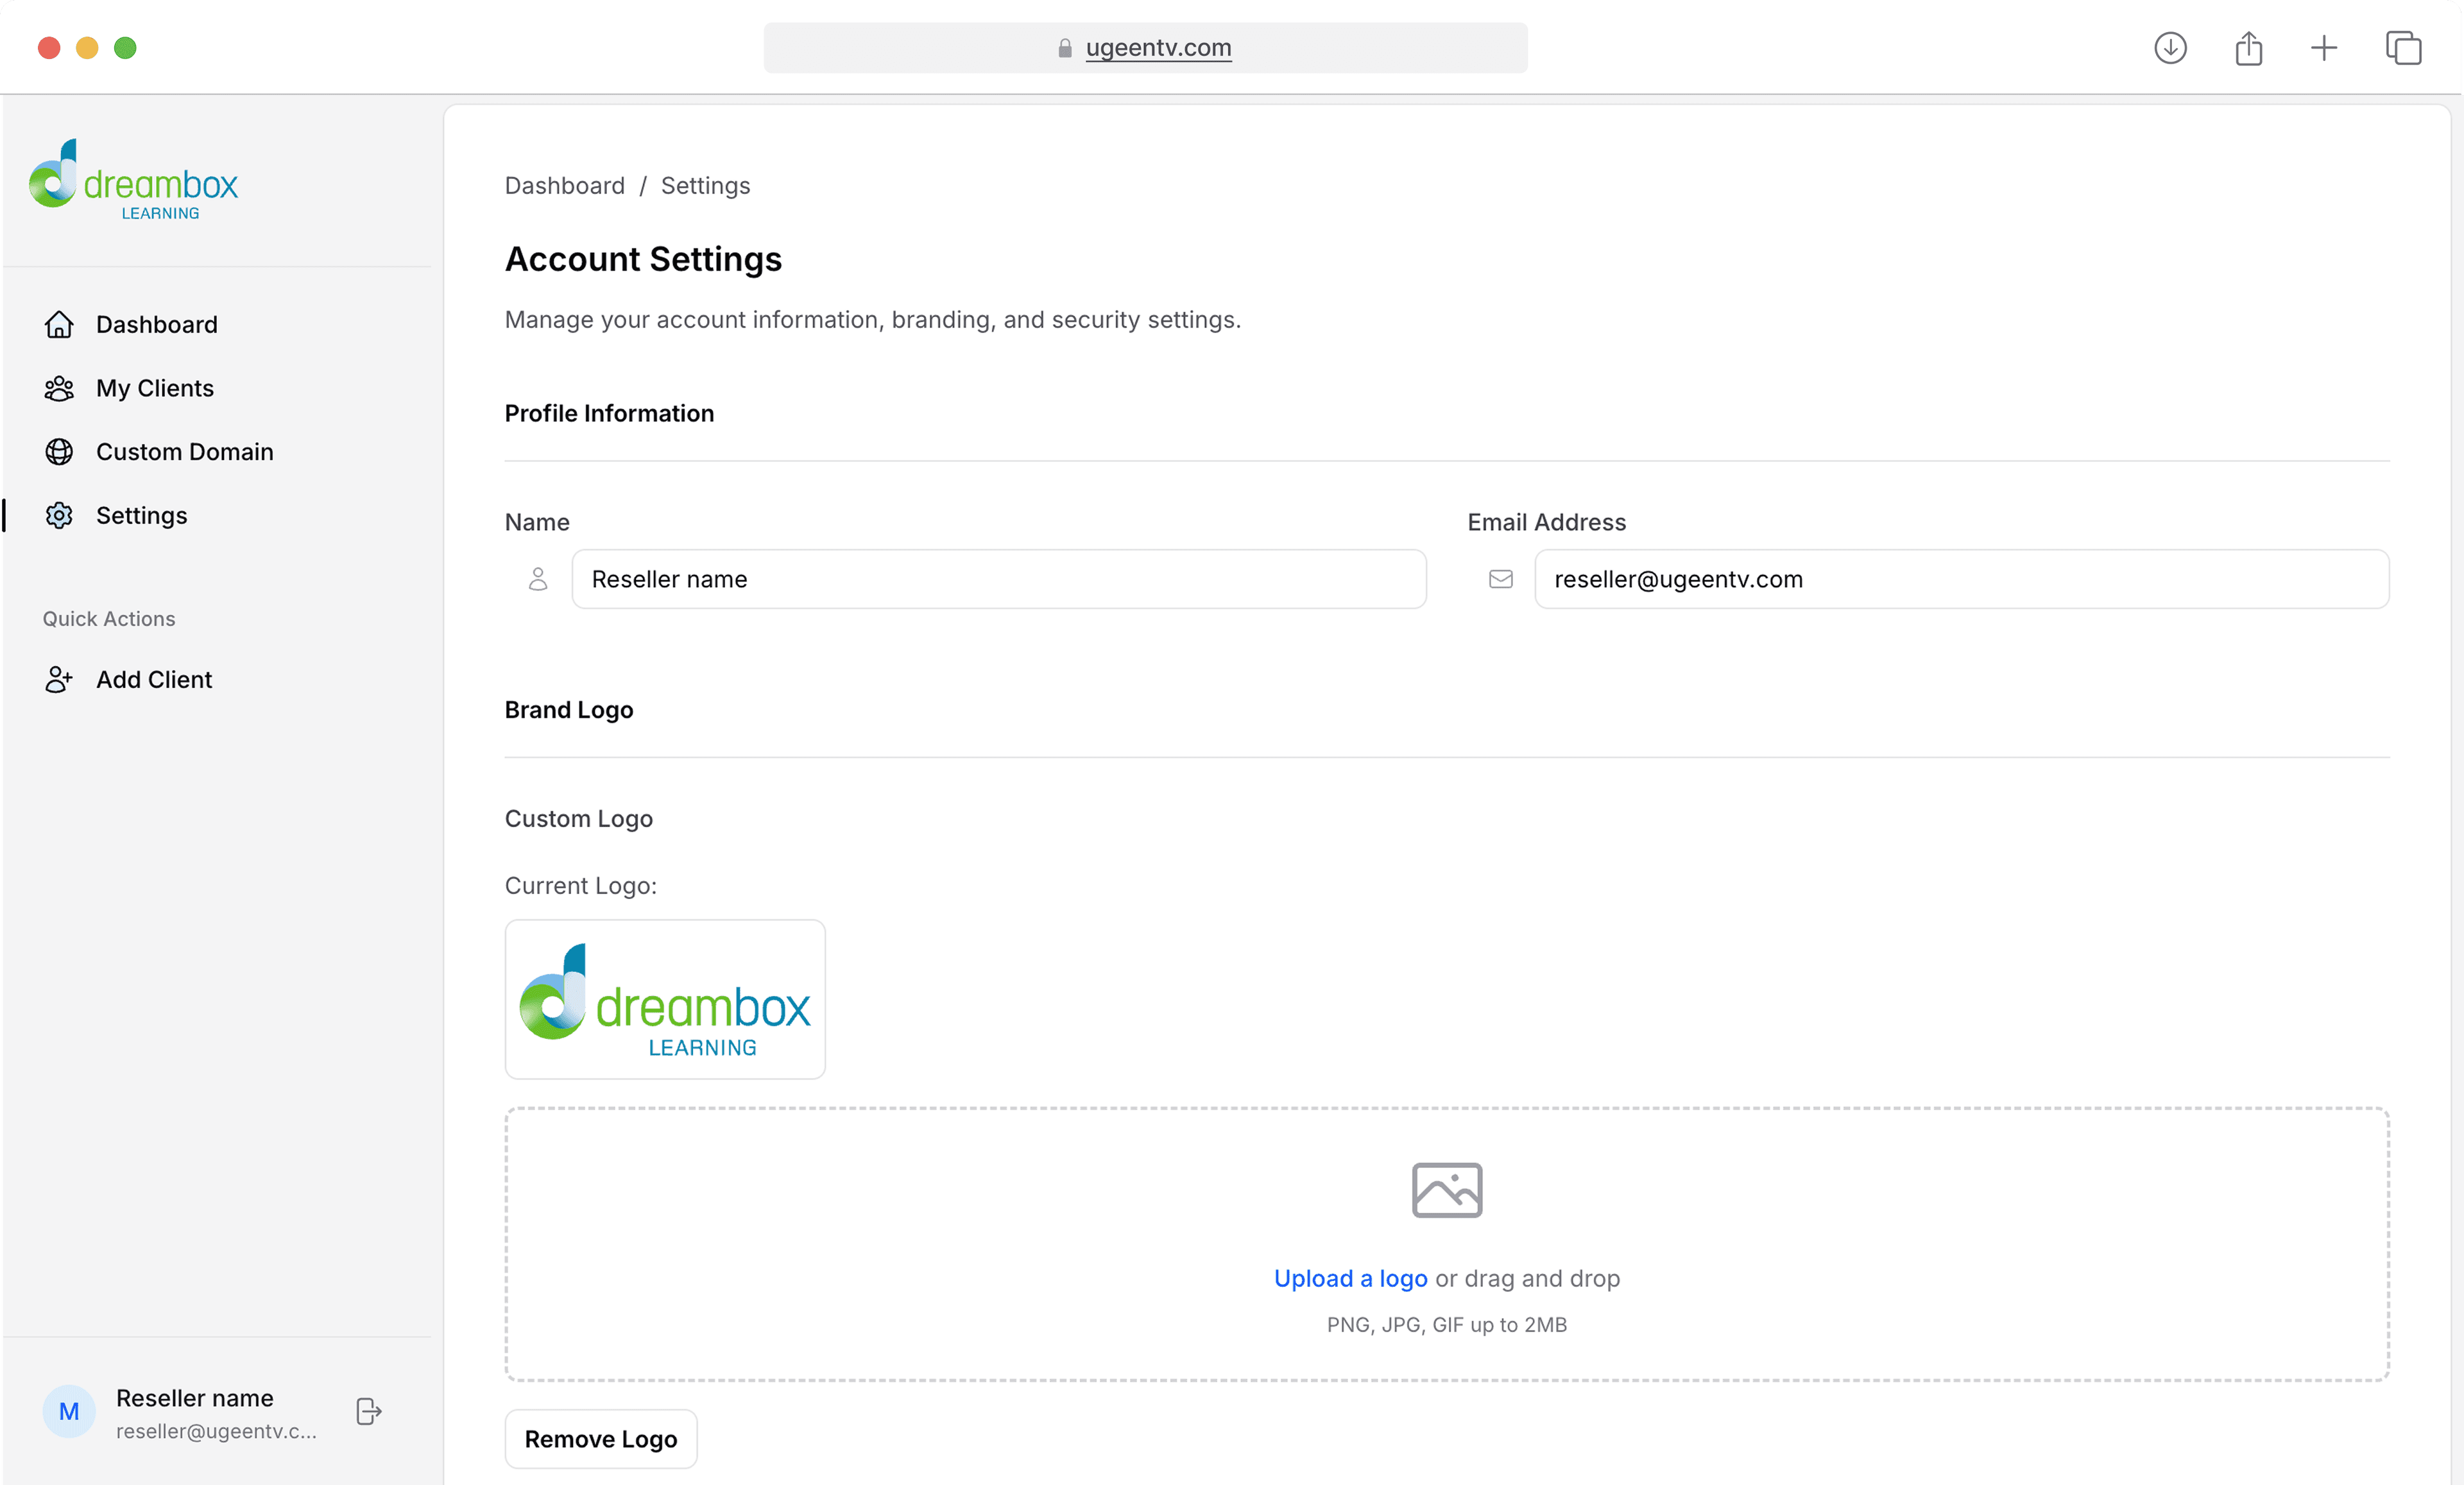Click the gear icon for Settings
Screen dimensions: 2464x1485
tap(59, 516)
